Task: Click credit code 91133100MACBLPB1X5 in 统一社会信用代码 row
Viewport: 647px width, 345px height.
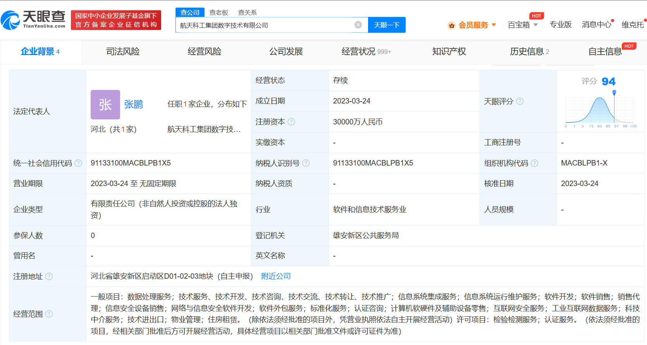Action: coord(131,163)
